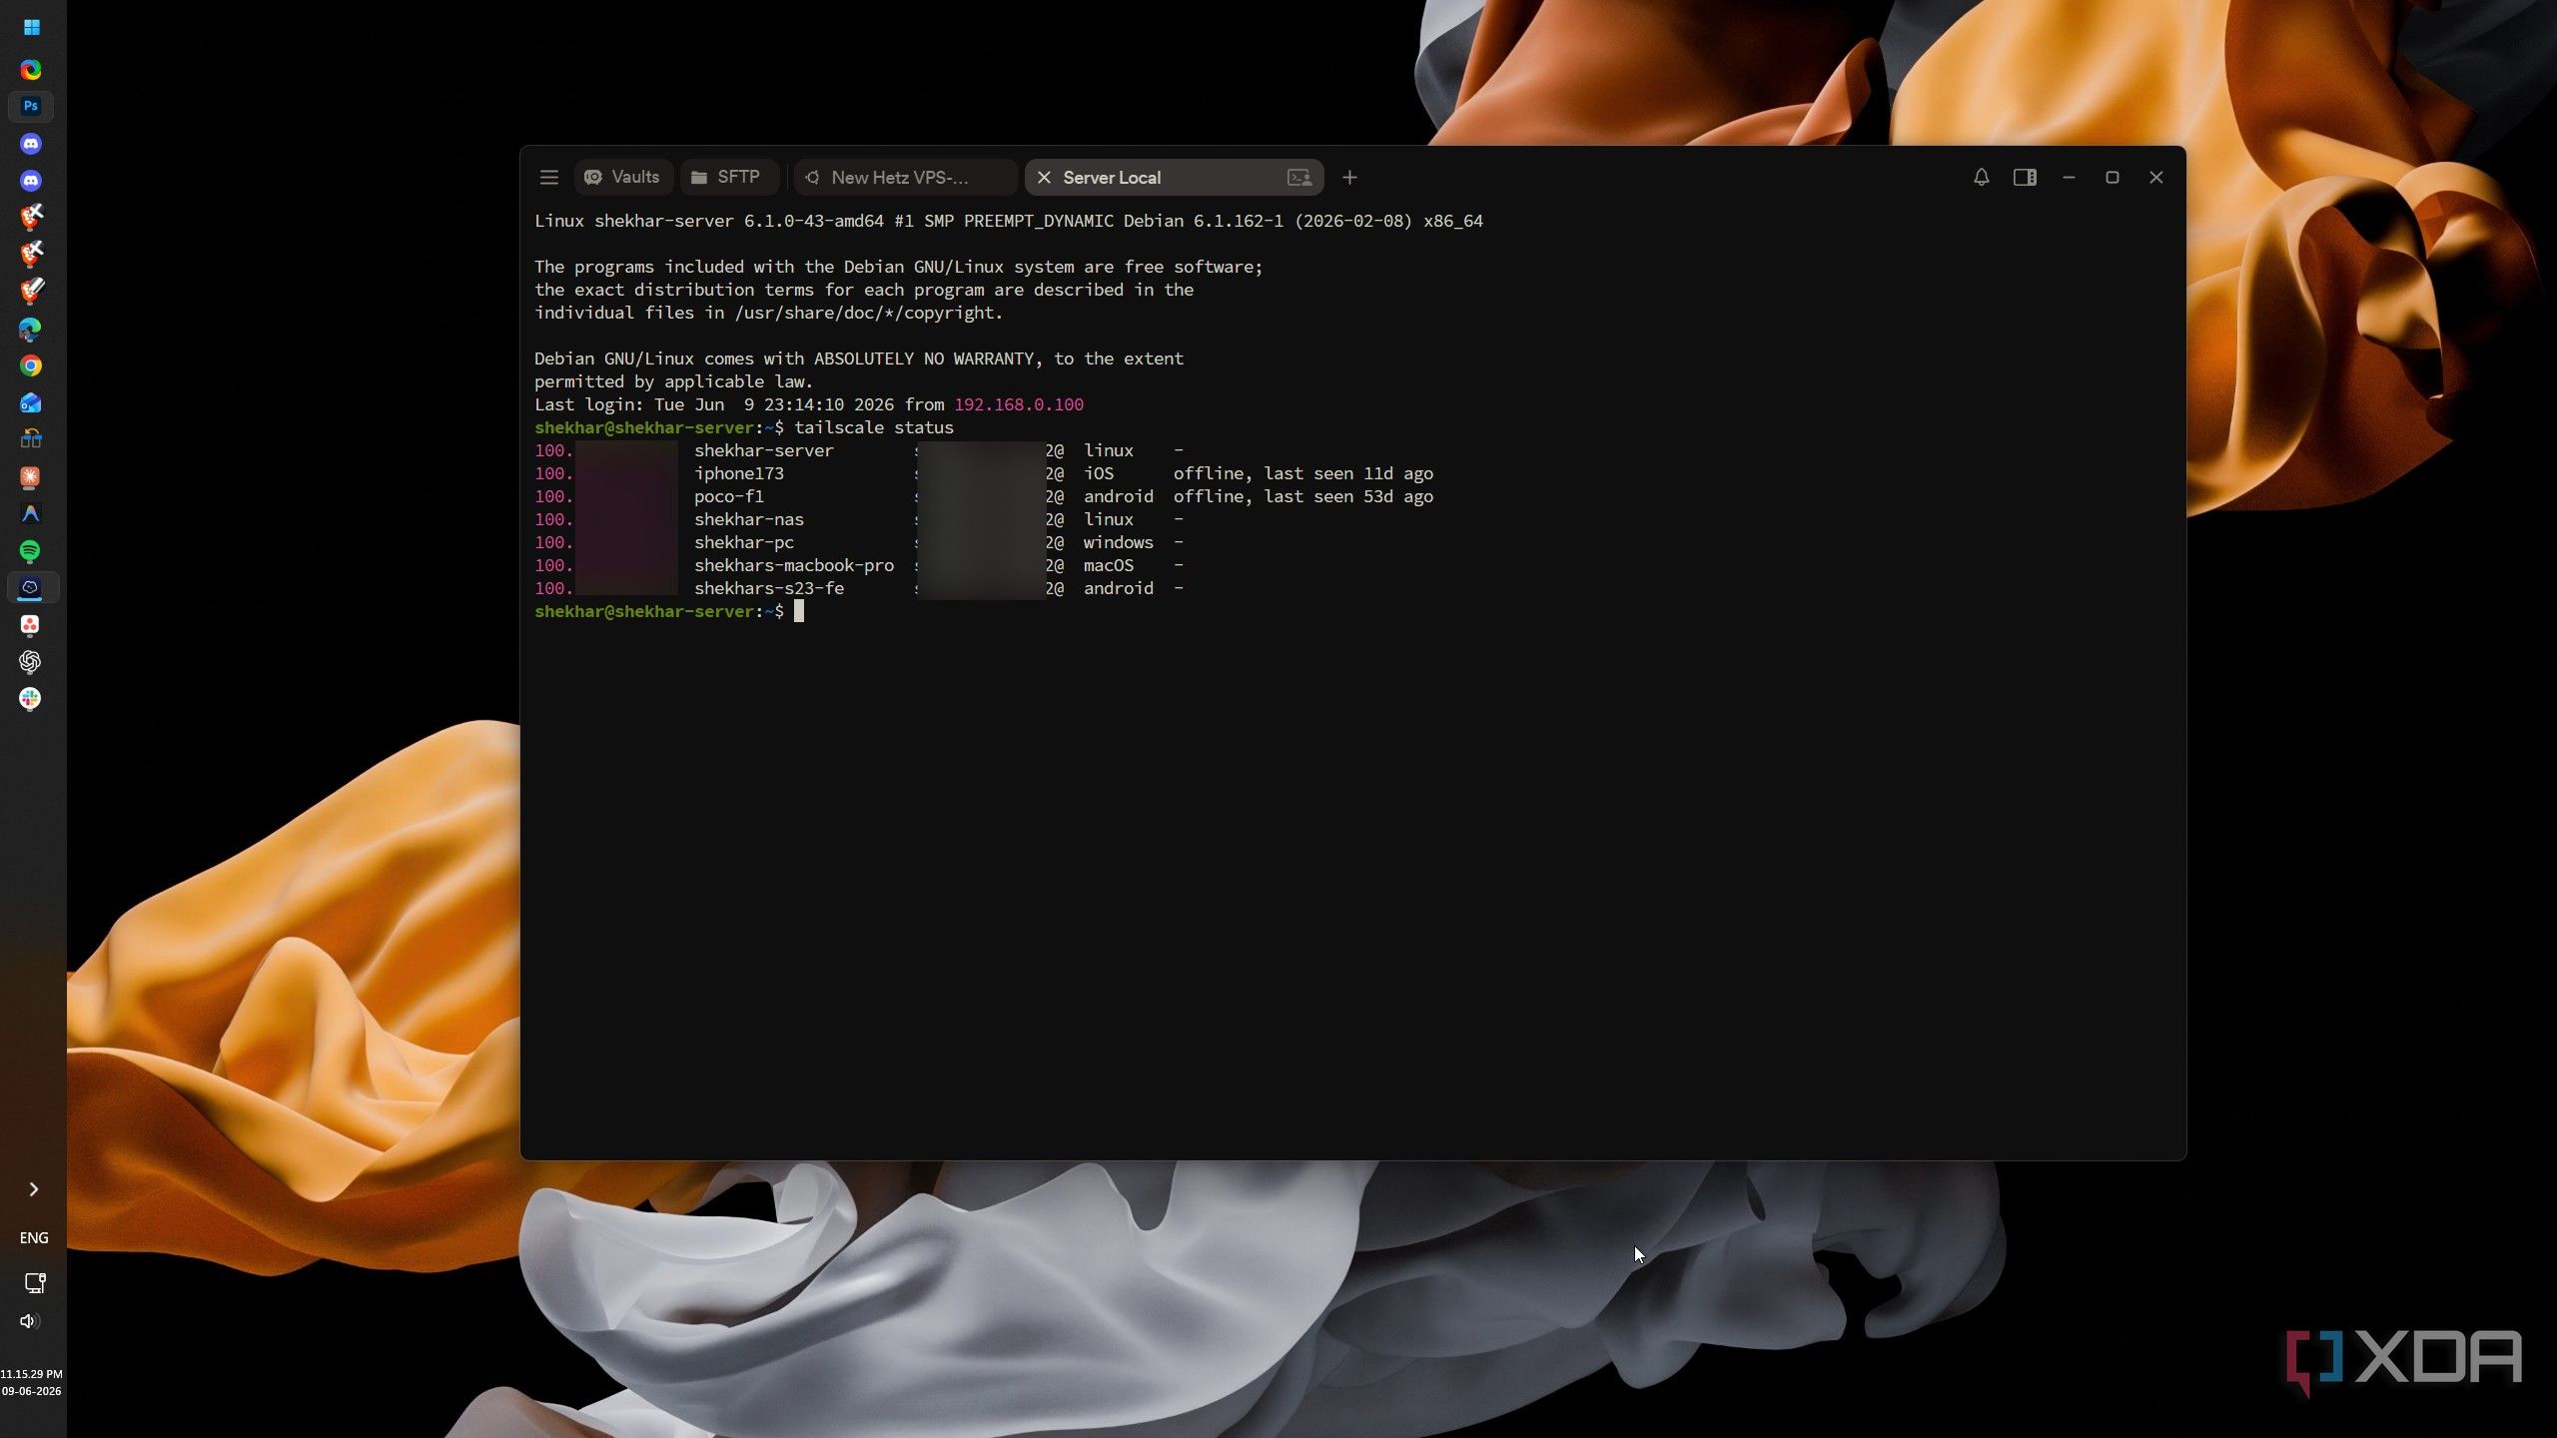Select the shekhars-macbook-pro hostname
This screenshot has width=2557, height=1438.
pos(794,566)
